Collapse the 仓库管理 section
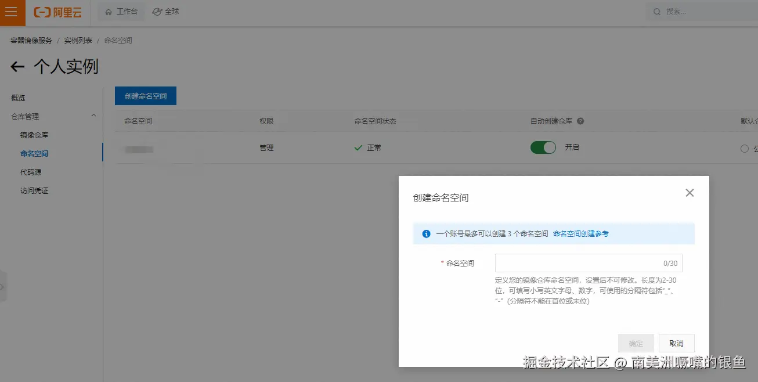This screenshot has height=382, width=758. [x=93, y=116]
